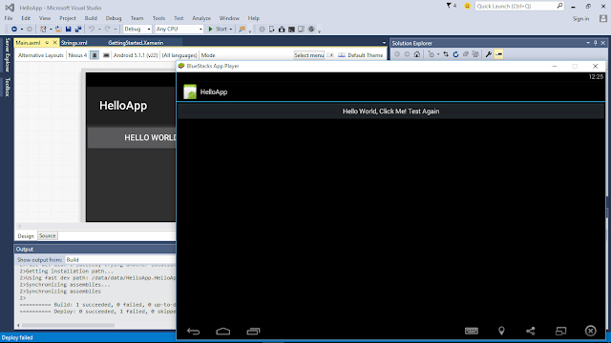611x343 pixels.
Task: Click Sync with Active Document in Solution Explorer
Action: pos(446,54)
